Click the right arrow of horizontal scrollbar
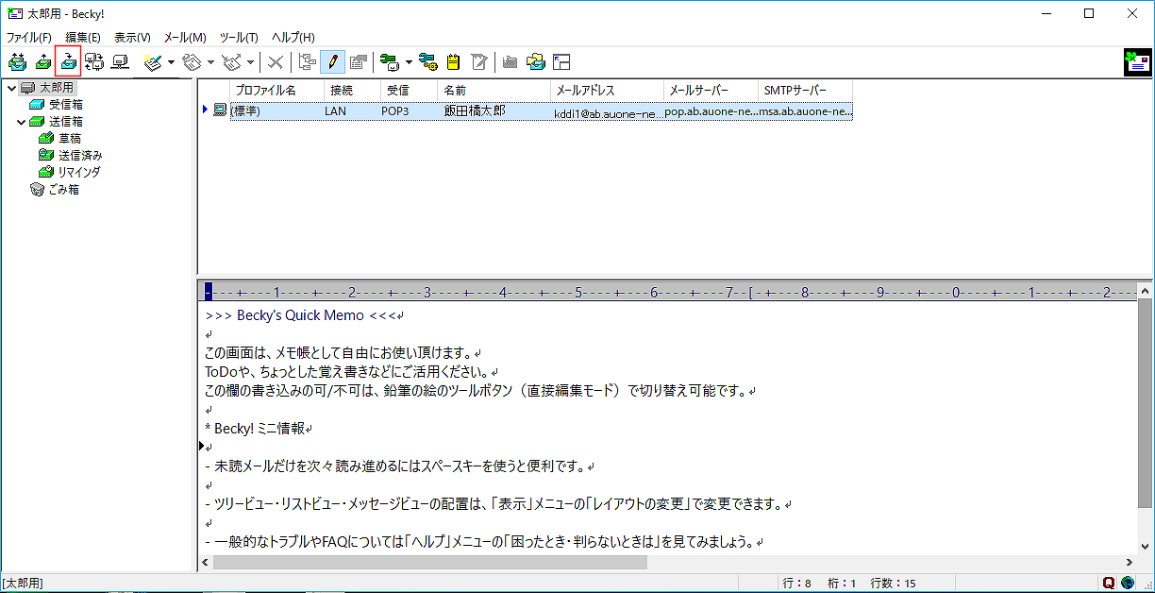 (1129, 563)
